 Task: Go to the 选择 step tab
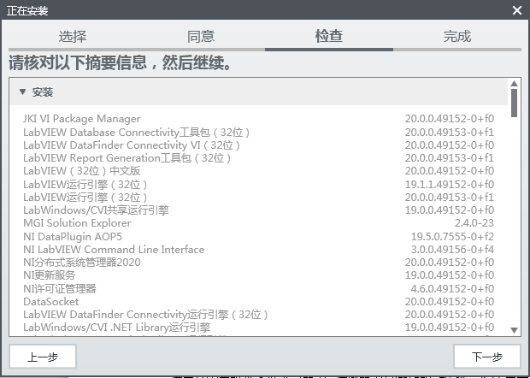coord(73,37)
